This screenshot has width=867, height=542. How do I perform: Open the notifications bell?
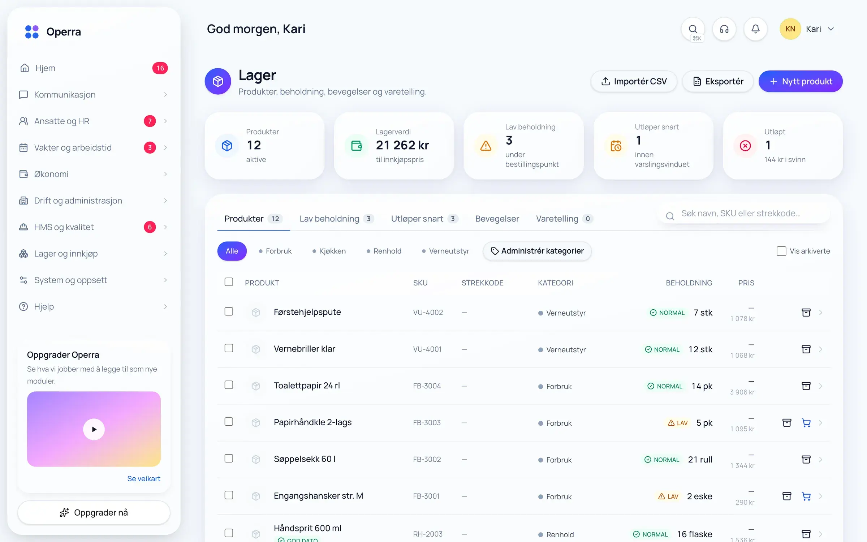pos(755,29)
